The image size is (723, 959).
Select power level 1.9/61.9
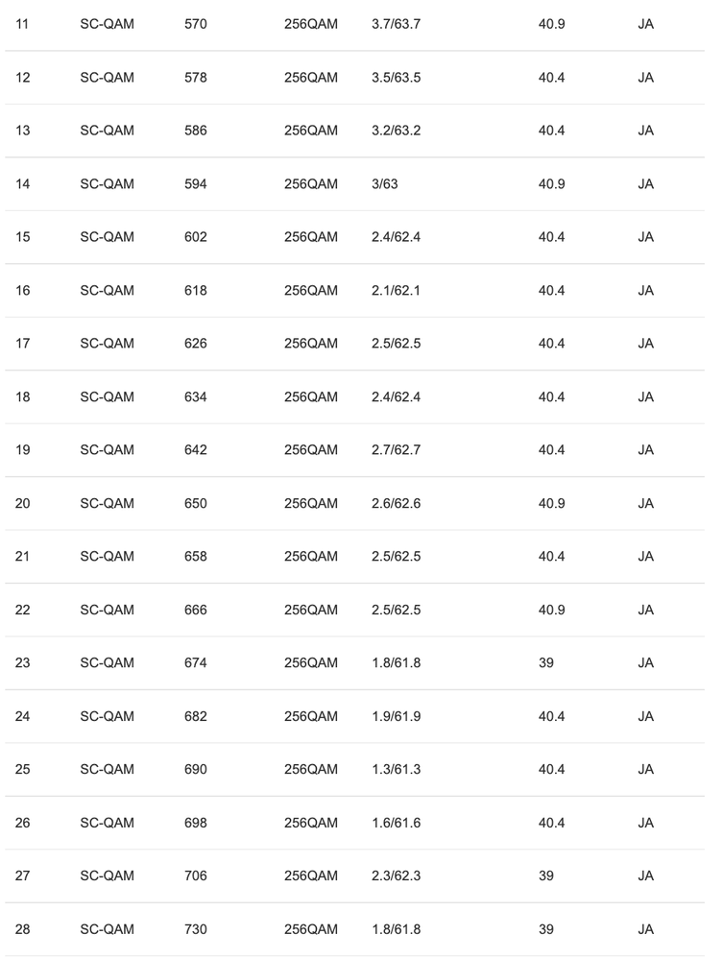click(396, 716)
